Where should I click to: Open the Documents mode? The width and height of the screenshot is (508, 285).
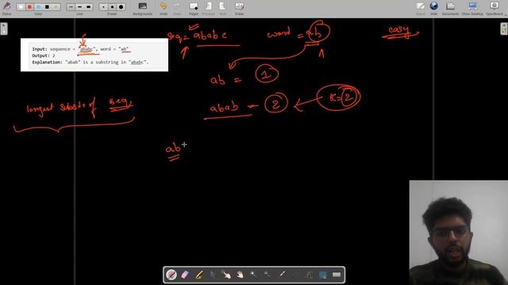pos(450,8)
